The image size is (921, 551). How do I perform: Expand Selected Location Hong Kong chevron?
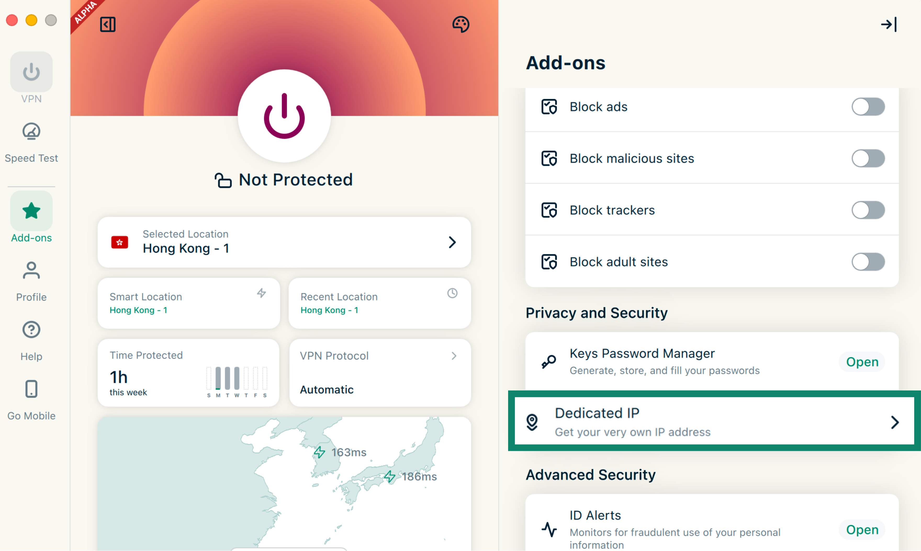point(452,242)
